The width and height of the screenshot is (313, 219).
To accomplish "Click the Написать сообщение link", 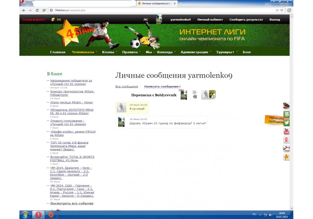I will (x=161, y=87).
